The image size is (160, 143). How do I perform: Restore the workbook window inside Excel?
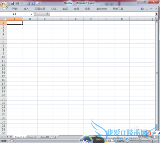point(151,9)
